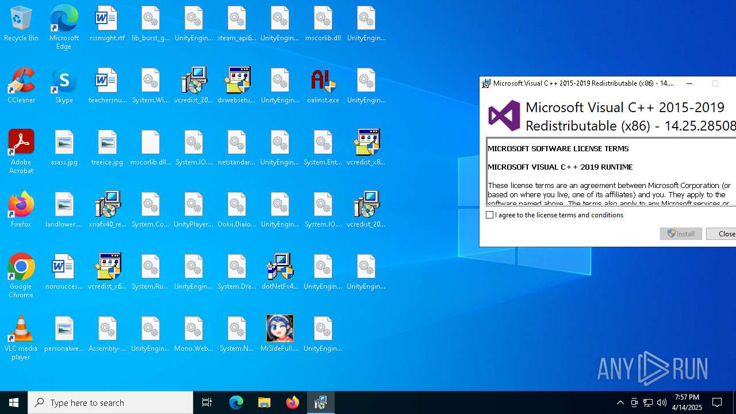Select the dxwebsetu... installer icon
The image size is (736, 414).
click(236, 86)
